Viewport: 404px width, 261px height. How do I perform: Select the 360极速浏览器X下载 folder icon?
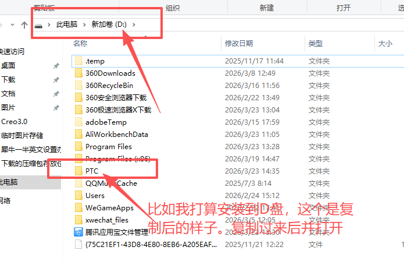pyautogui.click(x=78, y=110)
